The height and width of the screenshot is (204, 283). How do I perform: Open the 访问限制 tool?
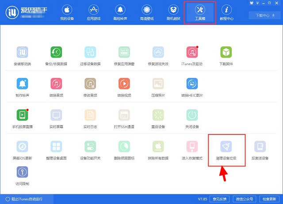pyautogui.click(x=22, y=172)
